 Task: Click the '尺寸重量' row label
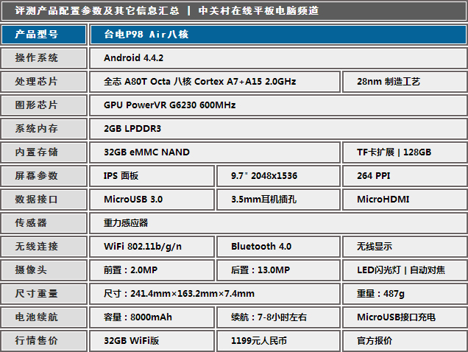(x=44, y=295)
